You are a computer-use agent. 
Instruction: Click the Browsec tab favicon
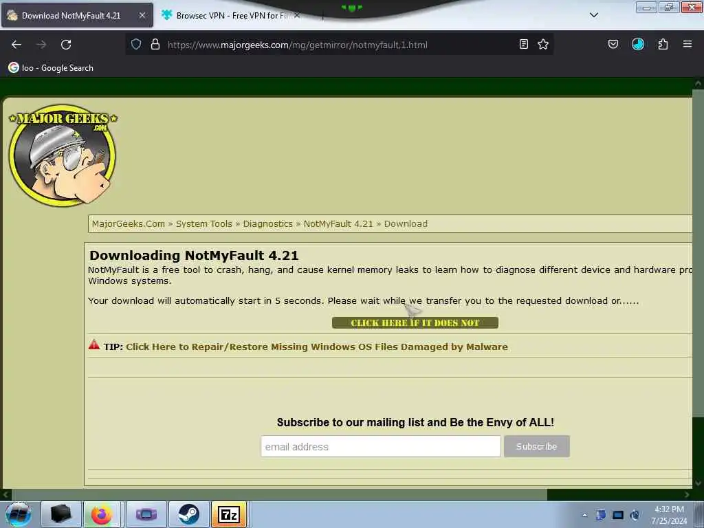(166, 15)
